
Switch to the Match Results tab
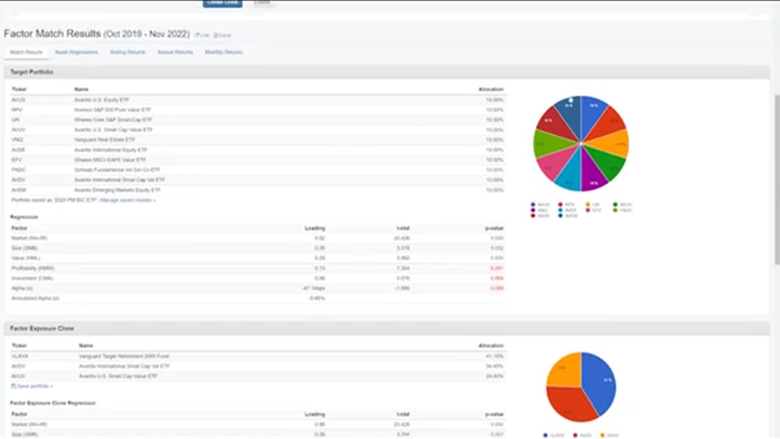tap(26, 52)
